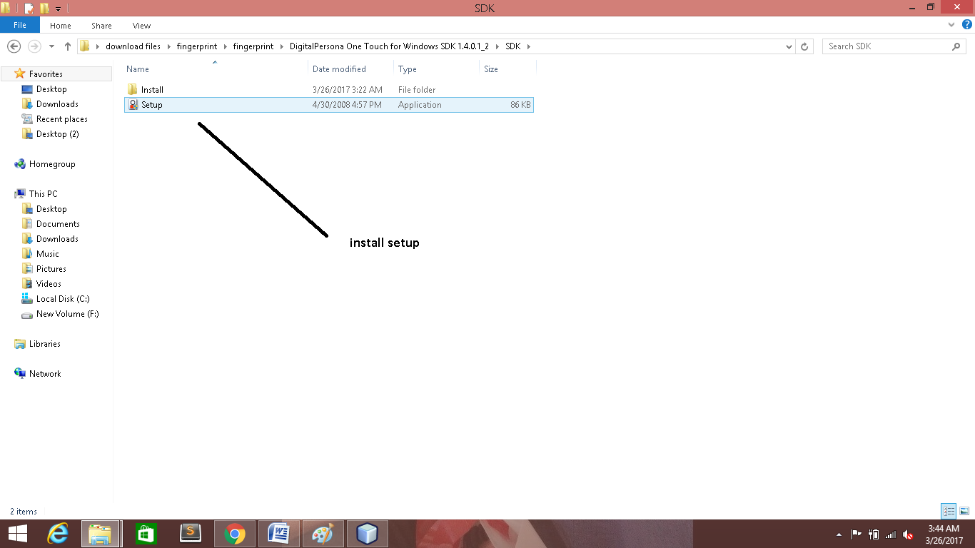Open the Videos folder

(x=49, y=284)
